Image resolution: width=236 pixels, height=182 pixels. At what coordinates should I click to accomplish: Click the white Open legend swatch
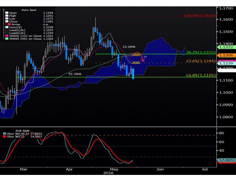6,12
